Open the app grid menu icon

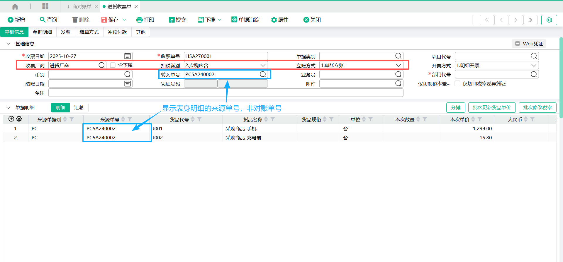click(45, 6)
